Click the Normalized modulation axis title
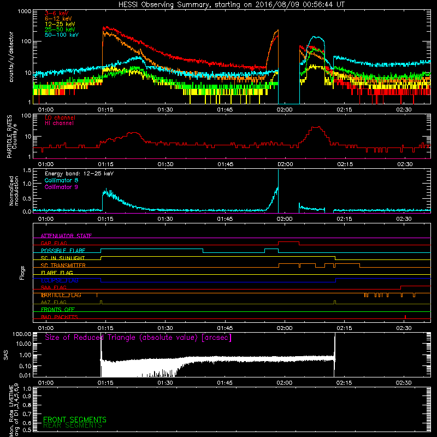Screen dimensions: 437x437 [14, 191]
